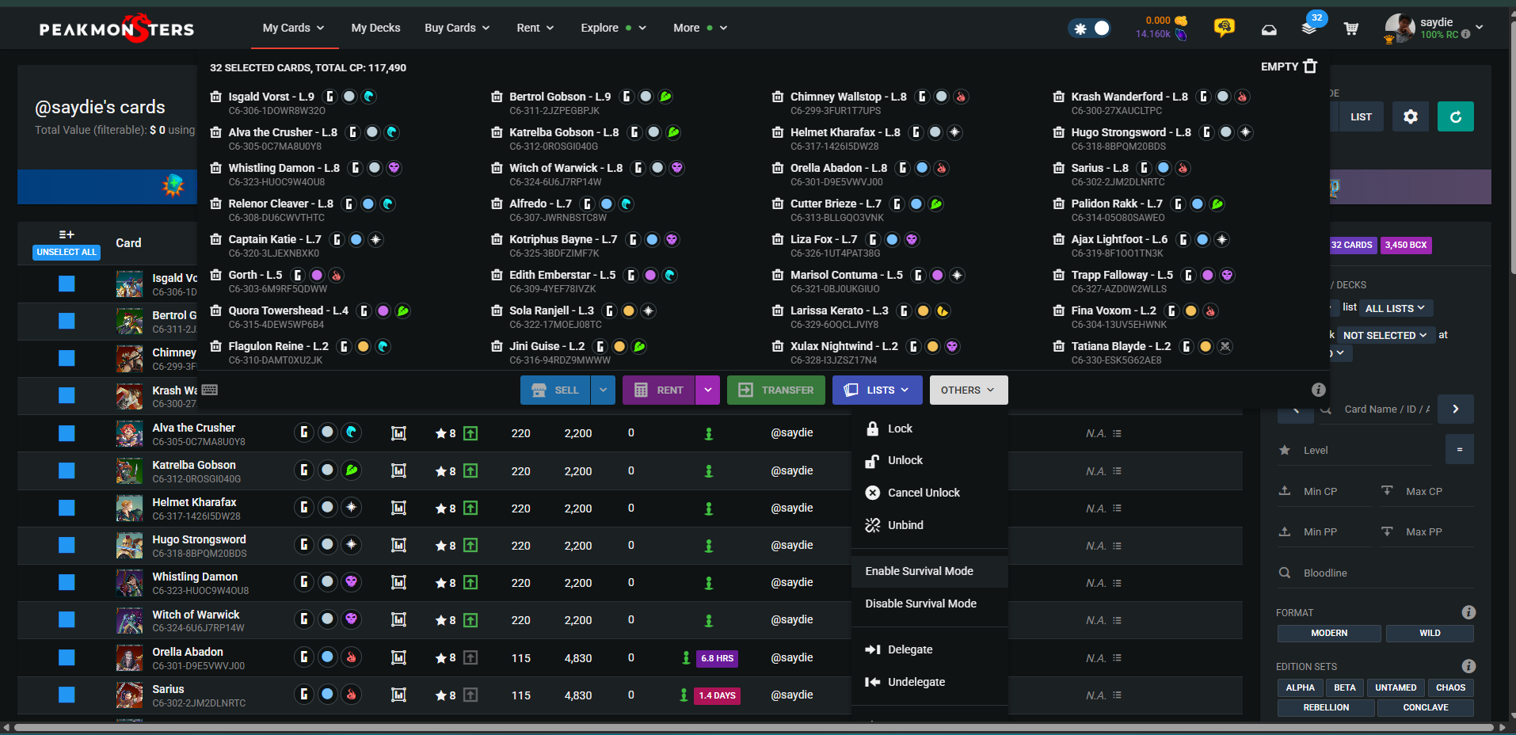Uncheck the Orella Abadon checkbox
1516x735 pixels.
67,657
